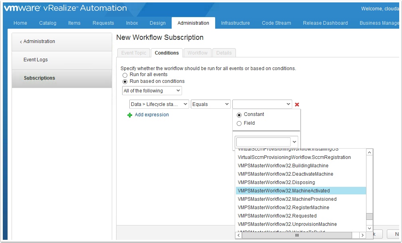Image resolution: width=402 pixels, height=243 pixels.
Task: Select the Run for all events option
Action: click(x=125, y=75)
